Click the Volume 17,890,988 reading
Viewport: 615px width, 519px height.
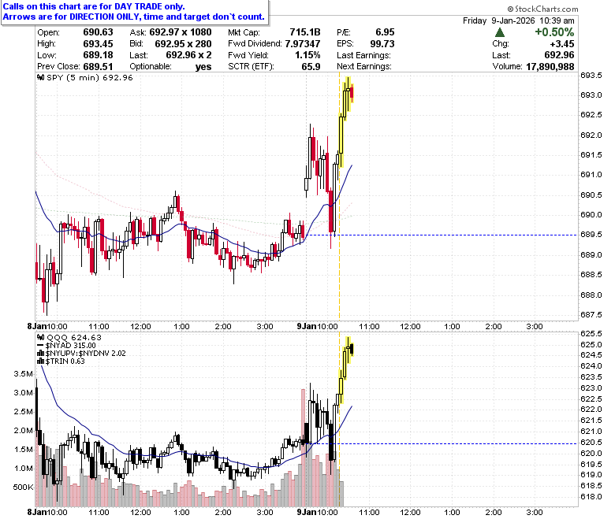tap(534, 67)
